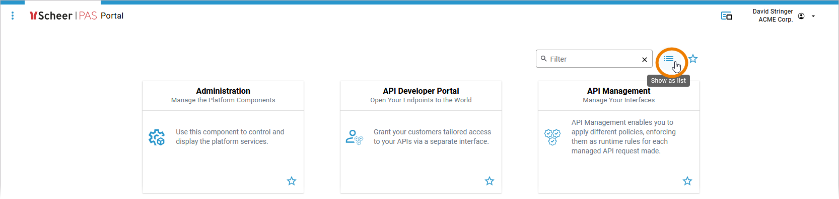Open the three-dot sidebar menu

coord(13,16)
